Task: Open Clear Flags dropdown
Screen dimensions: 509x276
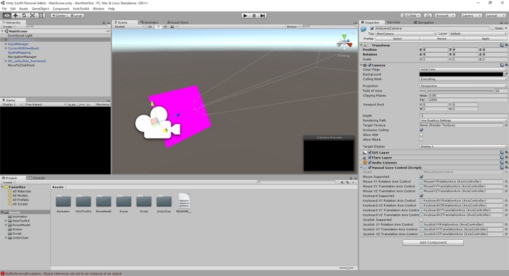Action: click(x=463, y=70)
